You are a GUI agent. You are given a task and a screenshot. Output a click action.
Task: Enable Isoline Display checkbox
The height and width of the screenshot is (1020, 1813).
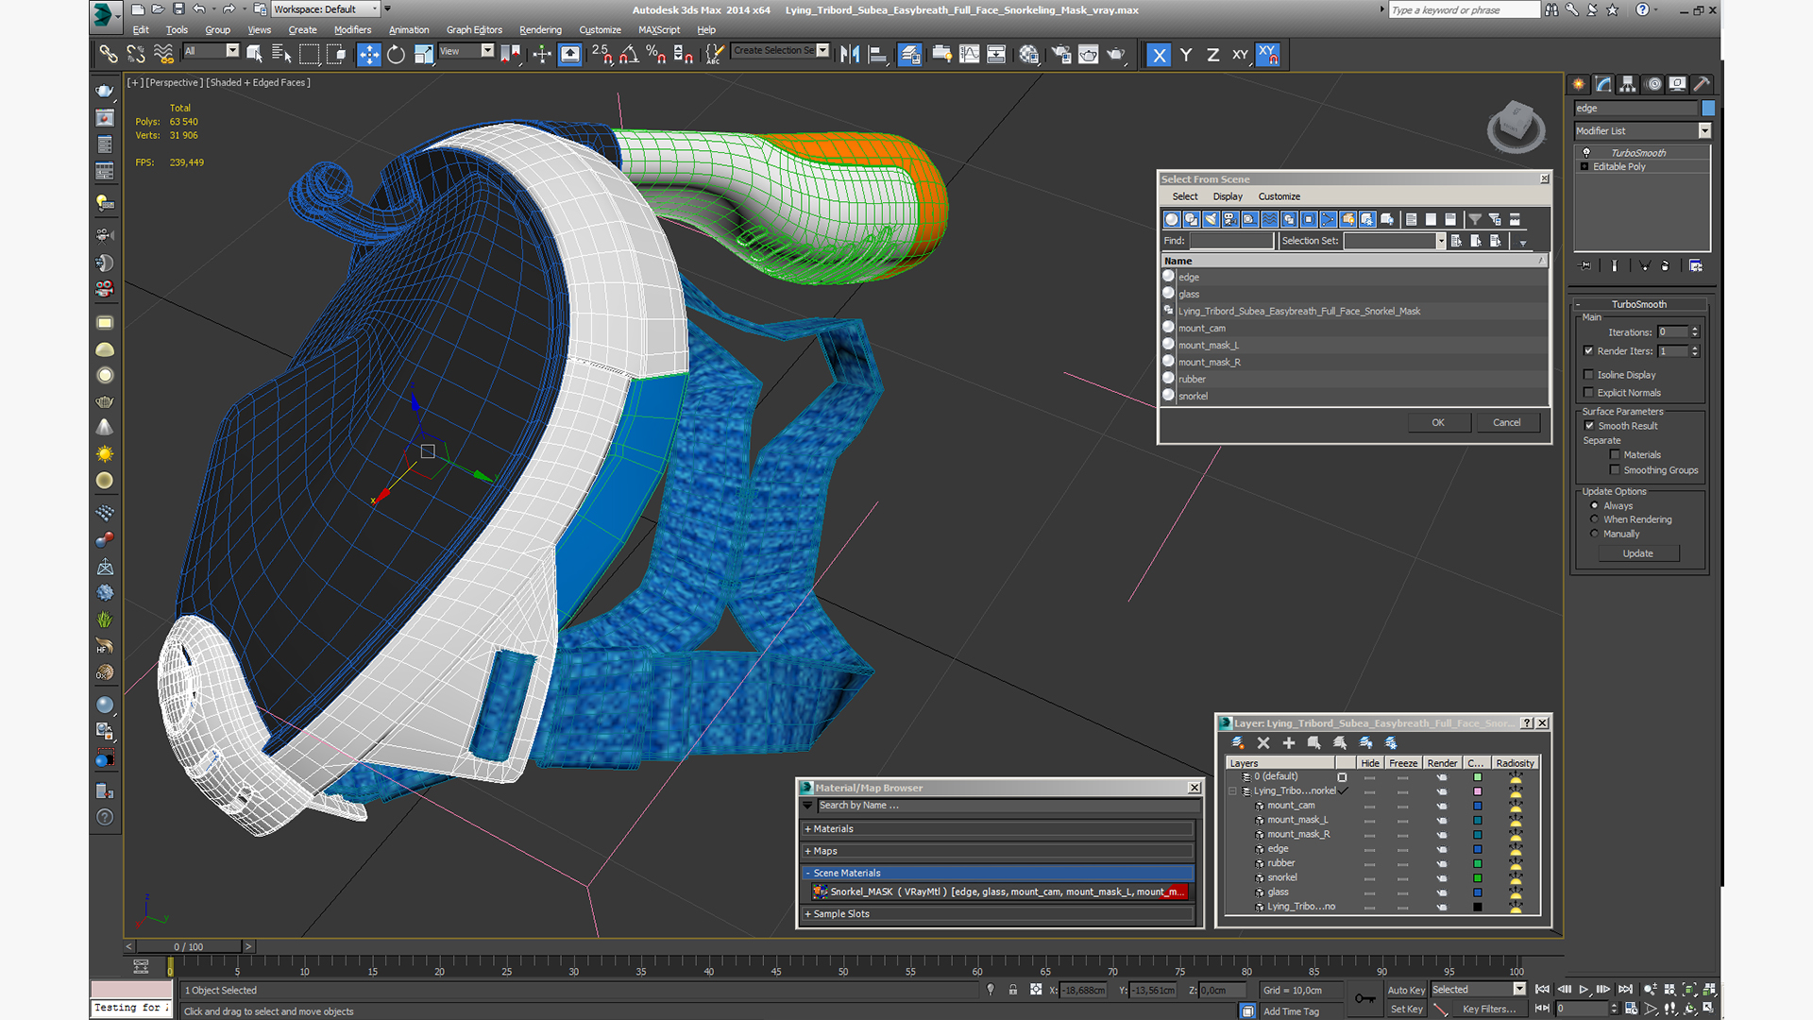click(x=1588, y=375)
